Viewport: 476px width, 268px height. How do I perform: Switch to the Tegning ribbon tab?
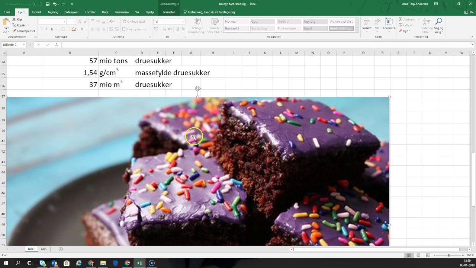coord(53,12)
